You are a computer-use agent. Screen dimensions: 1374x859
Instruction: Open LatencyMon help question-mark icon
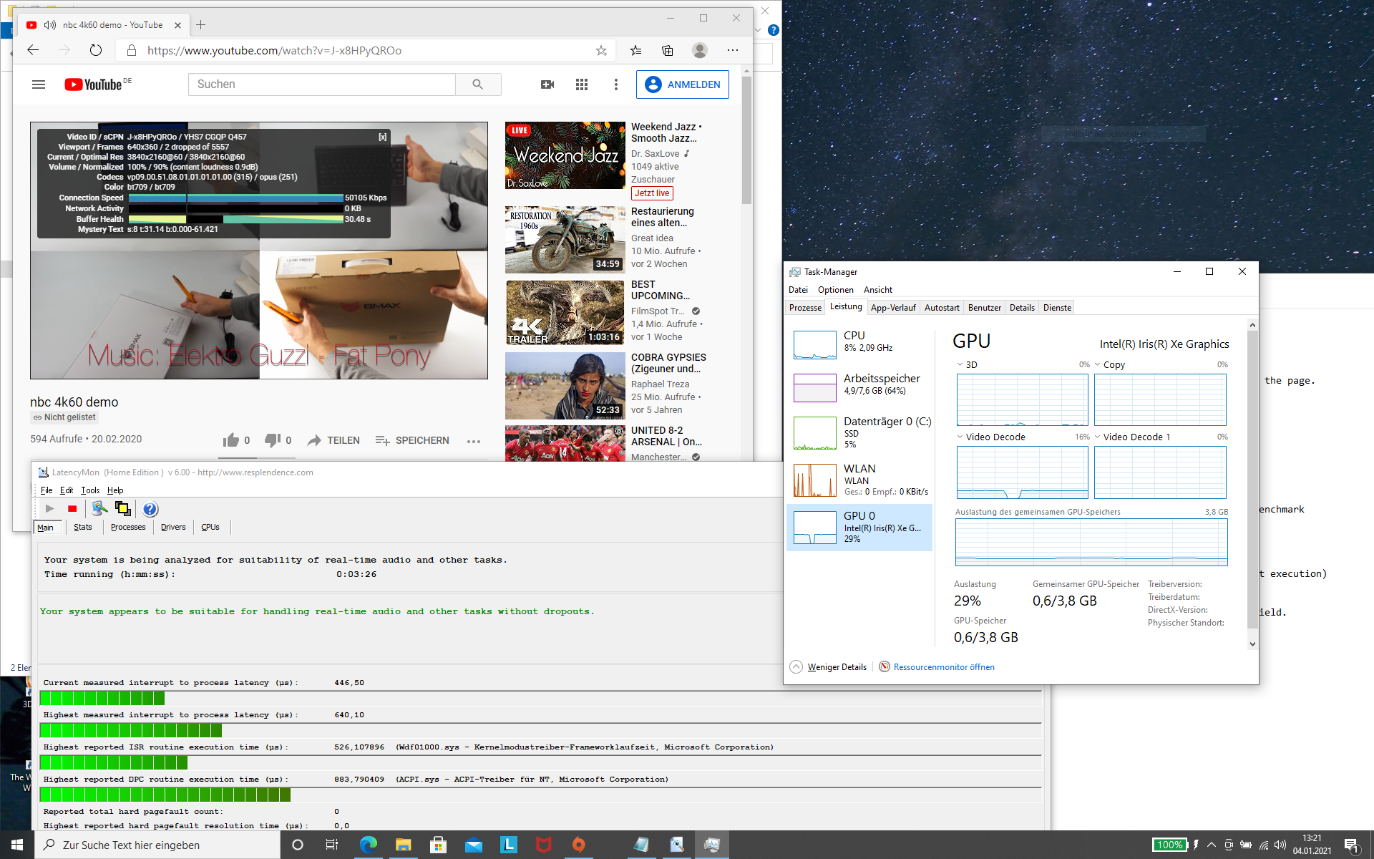(x=150, y=509)
